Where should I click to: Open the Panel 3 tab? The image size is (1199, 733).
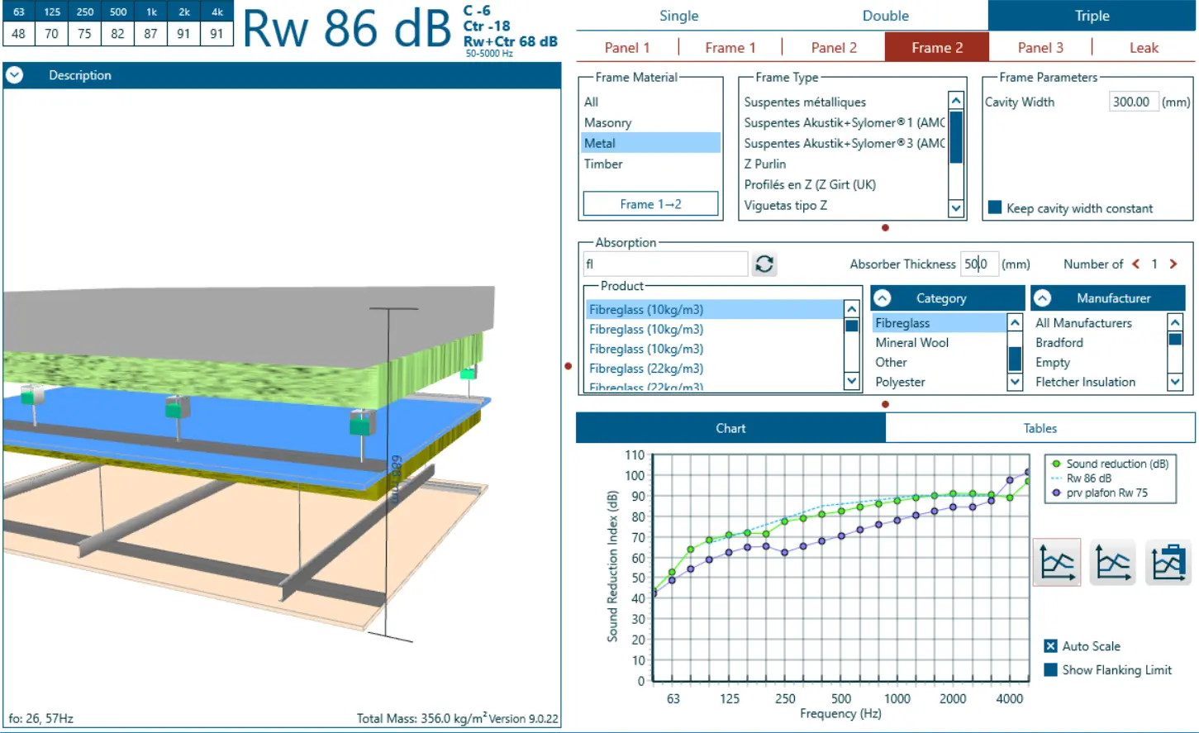(1040, 48)
